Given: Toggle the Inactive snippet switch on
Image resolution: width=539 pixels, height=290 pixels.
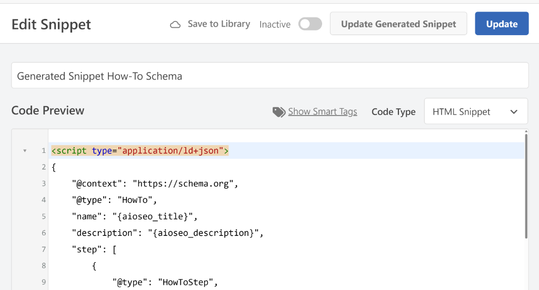Looking at the screenshot, I should coord(310,24).
